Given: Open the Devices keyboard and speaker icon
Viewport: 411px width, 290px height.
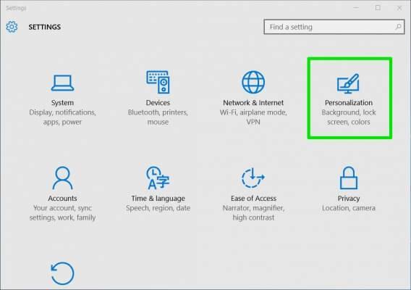Looking at the screenshot, I should [158, 82].
